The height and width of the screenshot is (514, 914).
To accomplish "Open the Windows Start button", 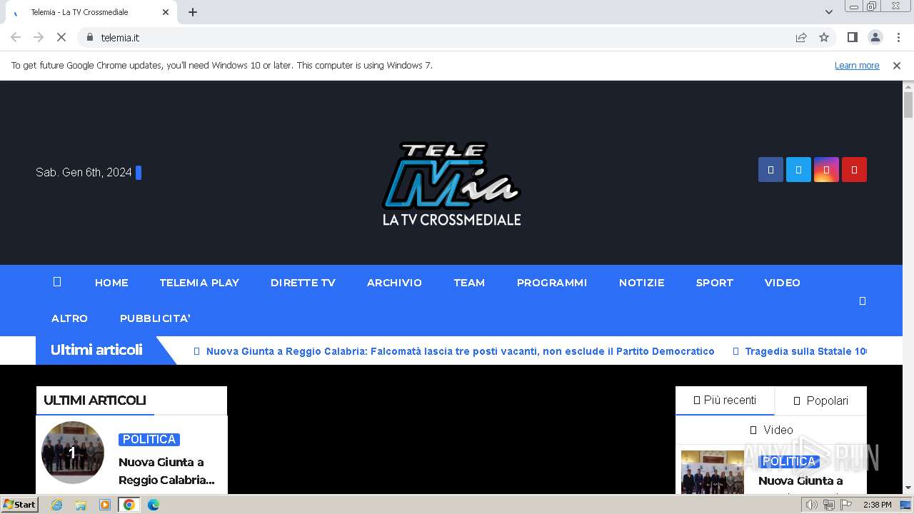I will click(20, 505).
